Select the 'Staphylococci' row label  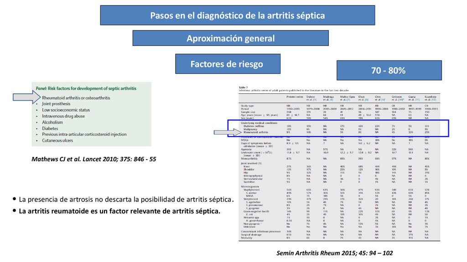click(x=252, y=190)
